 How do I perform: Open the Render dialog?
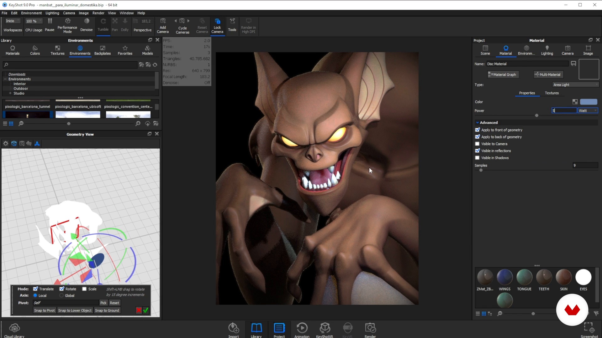click(370, 330)
